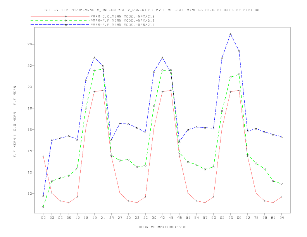Click the x-axis tick label 48

[179, 218]
